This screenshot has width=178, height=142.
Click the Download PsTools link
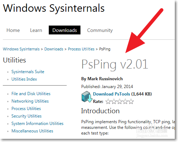coord(111,94)
